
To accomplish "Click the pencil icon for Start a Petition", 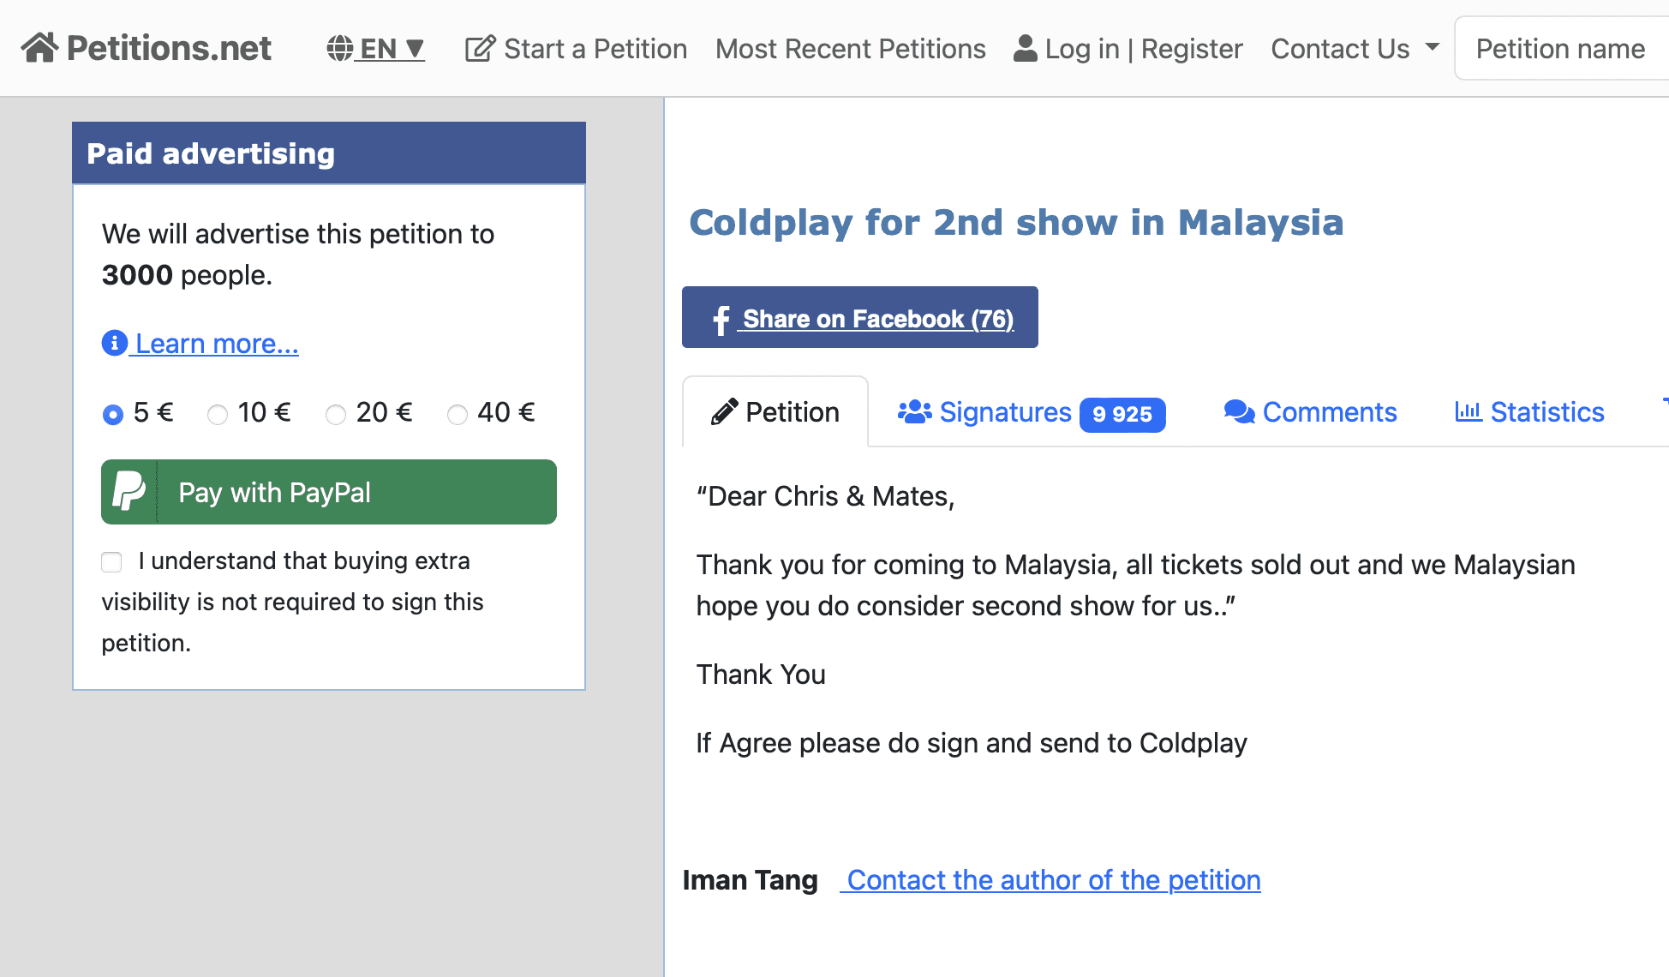I will pyautogui.click(x=480, y=49).
